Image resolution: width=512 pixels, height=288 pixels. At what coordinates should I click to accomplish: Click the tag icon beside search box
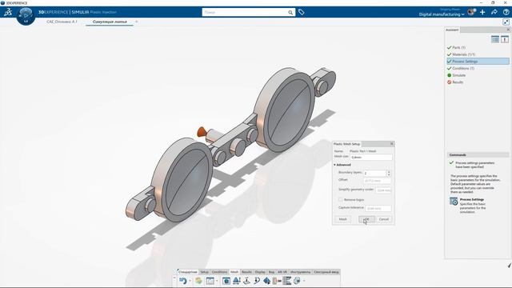tap(302, 12)
